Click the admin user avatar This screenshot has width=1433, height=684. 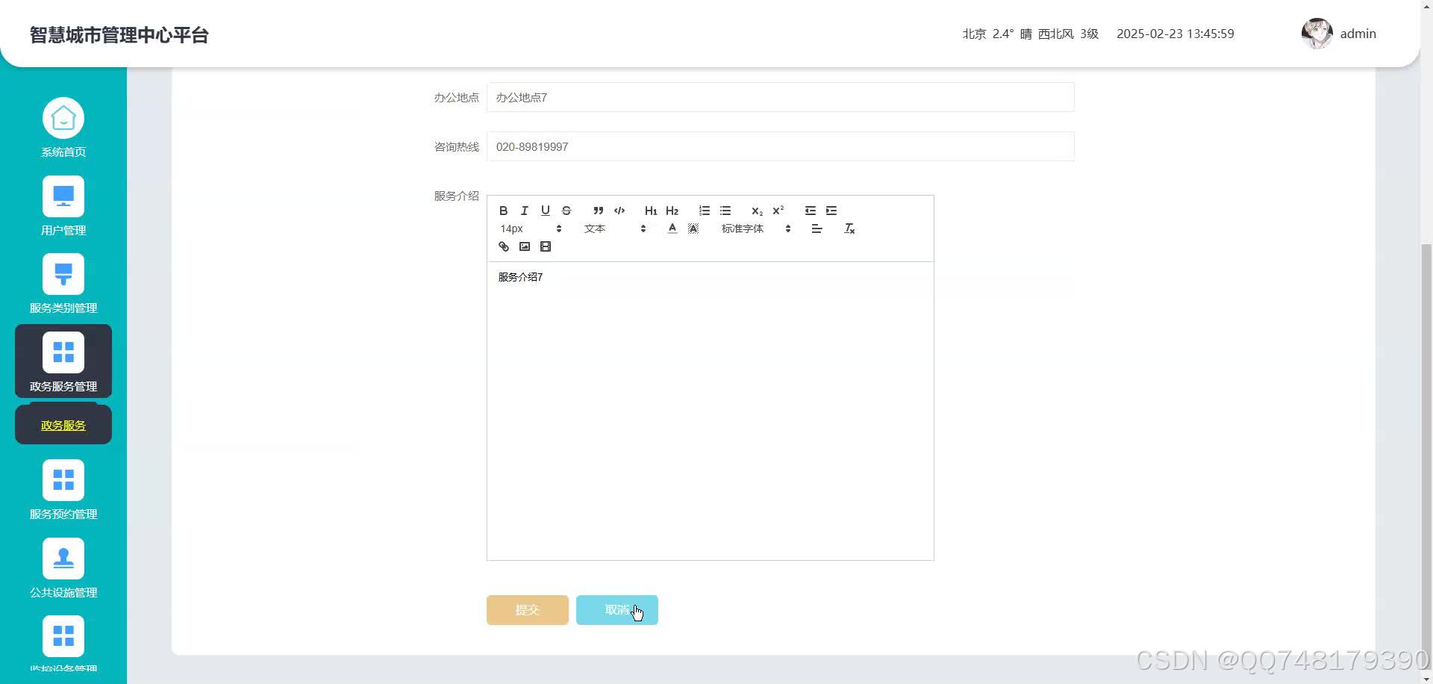(1317, 34)
